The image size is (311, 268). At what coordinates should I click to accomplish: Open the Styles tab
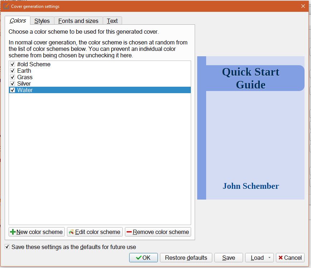click(42, 21)
